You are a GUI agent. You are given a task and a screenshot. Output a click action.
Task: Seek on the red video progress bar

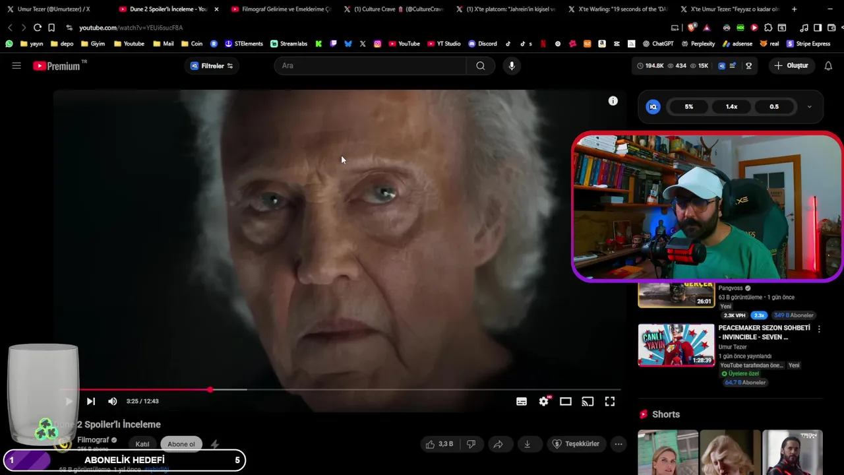(x=341, y=389)
